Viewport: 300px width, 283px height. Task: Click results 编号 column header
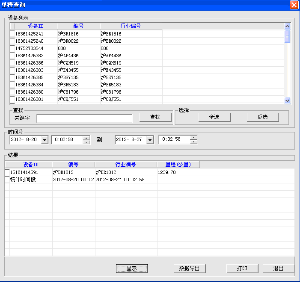[x=73, y=165]
